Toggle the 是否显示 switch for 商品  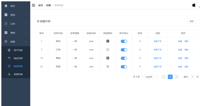(x=124, y=41)
